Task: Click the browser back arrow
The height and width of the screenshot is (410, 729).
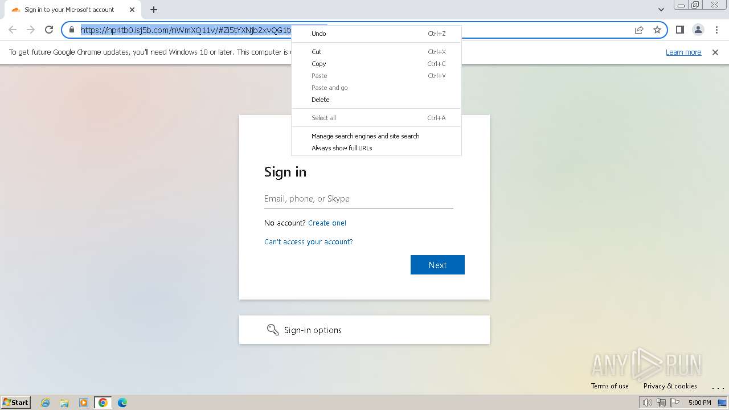Action: (13, 30)
